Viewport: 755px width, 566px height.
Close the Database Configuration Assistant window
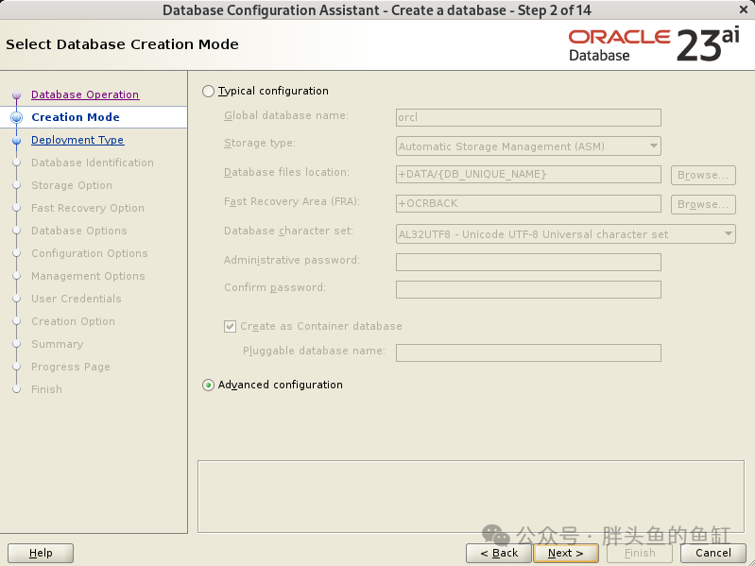[x=744, y=9]
